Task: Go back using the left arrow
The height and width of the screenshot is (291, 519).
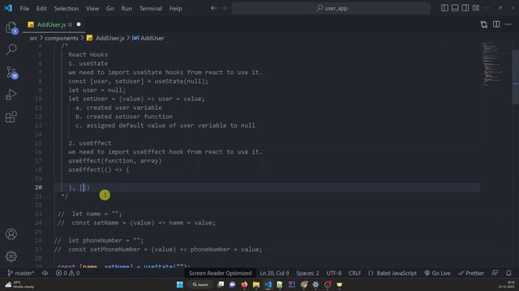Action: 213,8
